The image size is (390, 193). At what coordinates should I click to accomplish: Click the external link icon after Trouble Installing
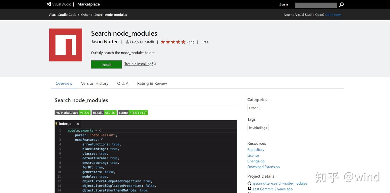click(155, 63)
